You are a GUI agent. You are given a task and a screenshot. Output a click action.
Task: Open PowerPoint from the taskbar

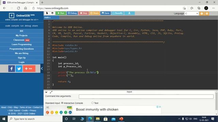pyautogui.click(x=121, y=119)
